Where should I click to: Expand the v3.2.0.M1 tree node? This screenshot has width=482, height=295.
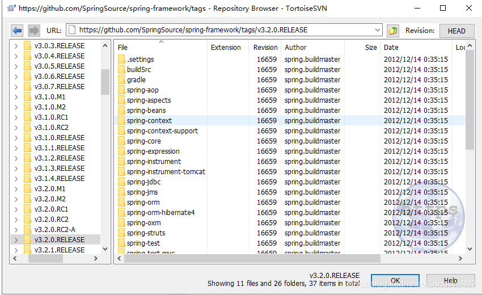pos(16,189)
